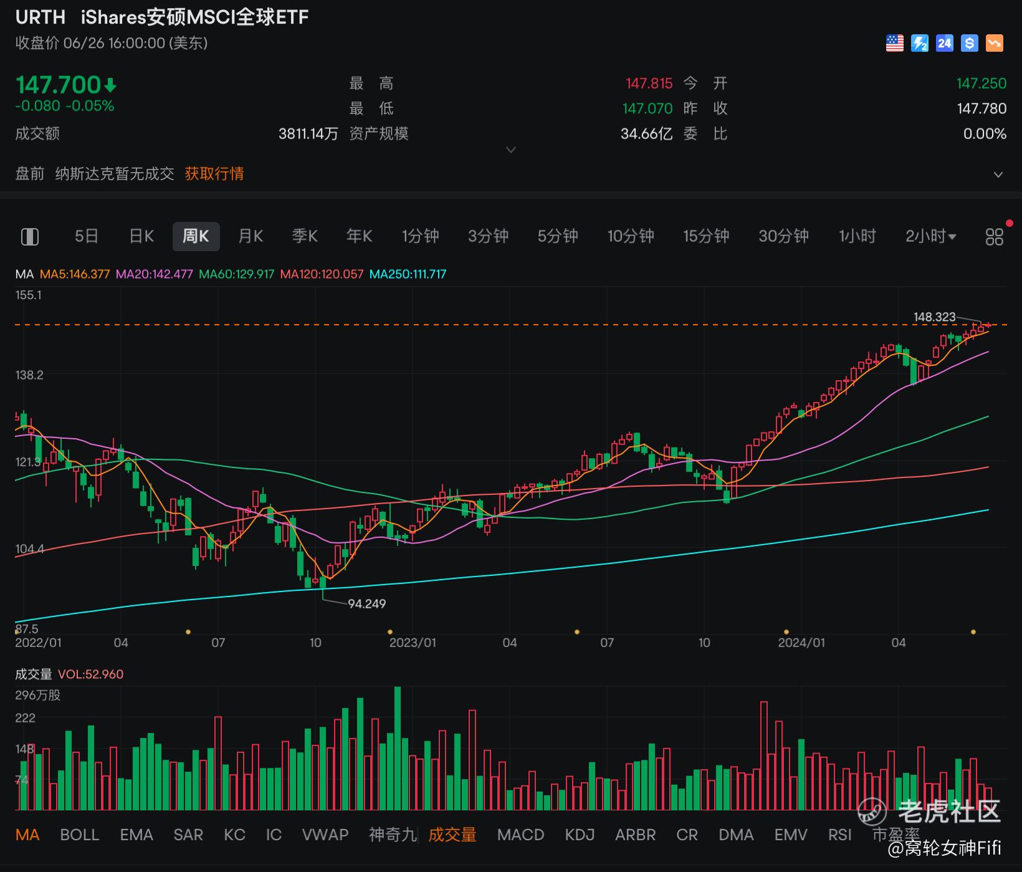Viewport: 1022px width, 872px height.
Task: Switch to the 5日 chart tab
Action: (87, 236)
